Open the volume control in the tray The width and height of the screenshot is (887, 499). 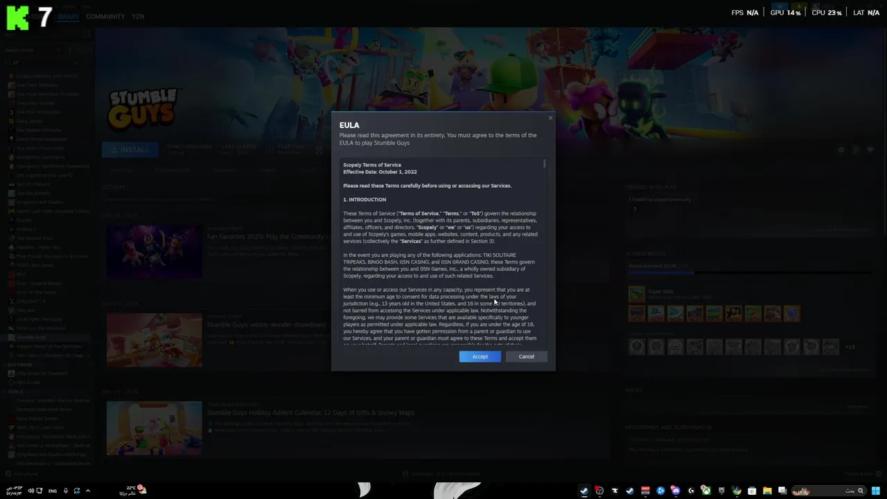(x=30, y=491)
